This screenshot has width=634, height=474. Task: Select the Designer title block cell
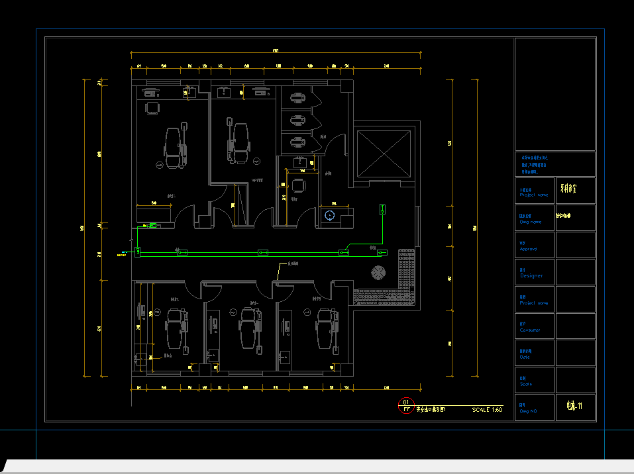coord(535,272)
